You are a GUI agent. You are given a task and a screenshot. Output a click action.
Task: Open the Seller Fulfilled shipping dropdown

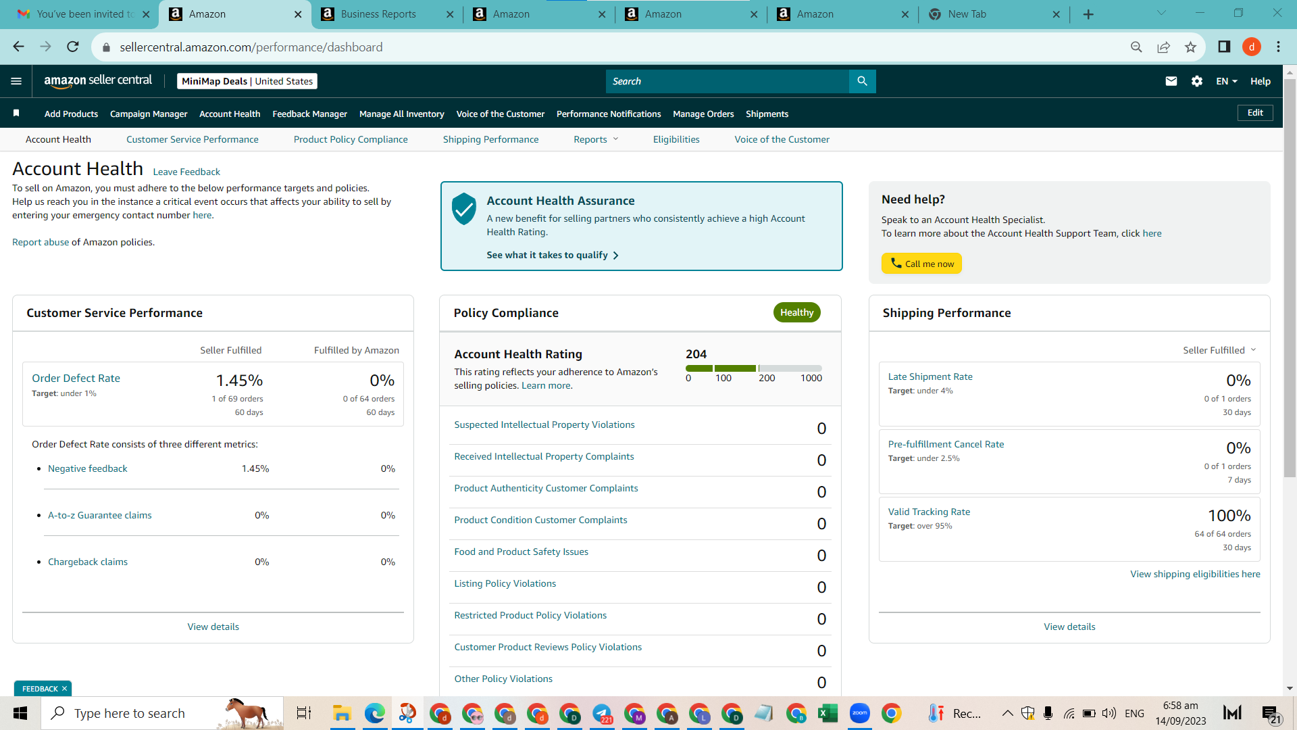tap(1219, 350)
